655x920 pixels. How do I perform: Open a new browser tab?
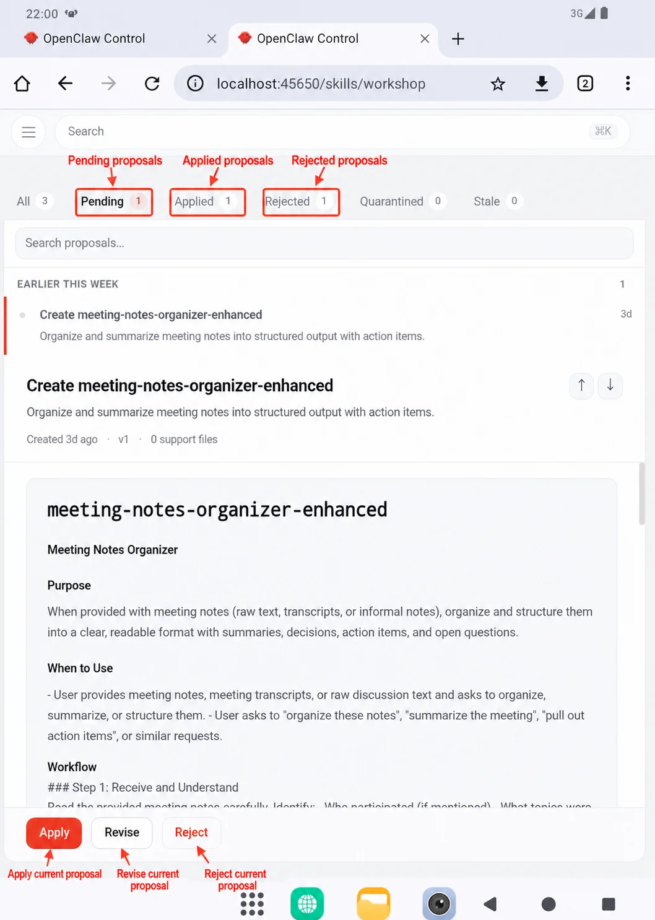(x=458, y=39)
